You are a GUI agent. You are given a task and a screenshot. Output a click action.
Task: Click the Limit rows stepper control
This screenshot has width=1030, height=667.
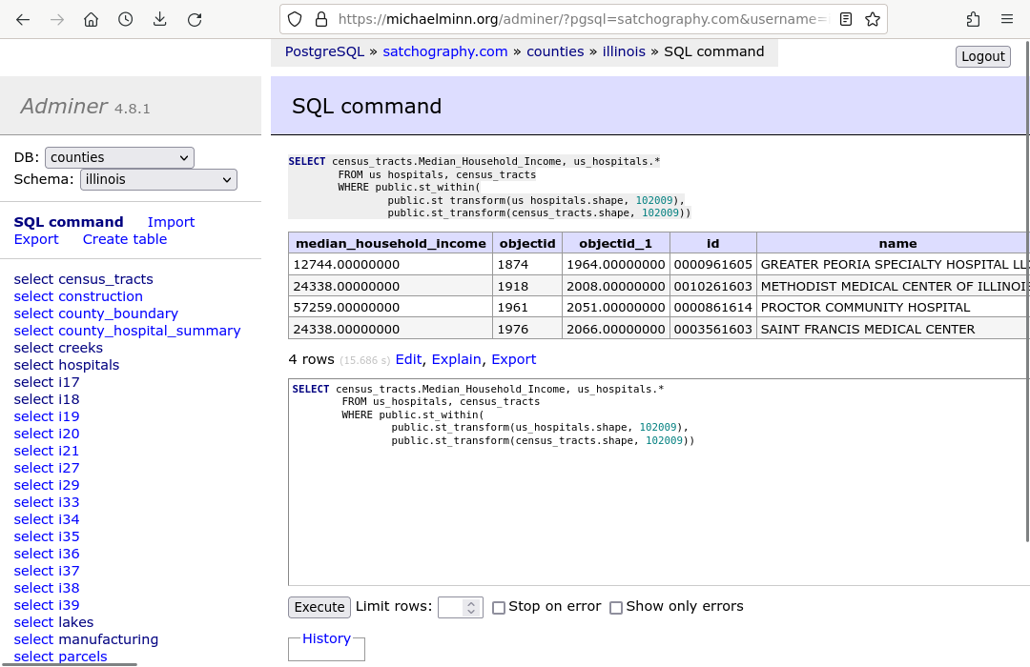click(x=470, y=607)
